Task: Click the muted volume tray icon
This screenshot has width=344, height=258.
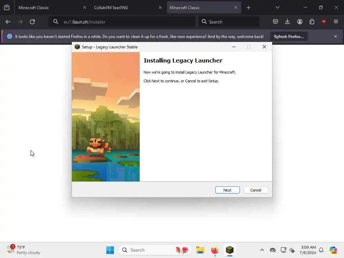Action: click(x=292, y=250)
